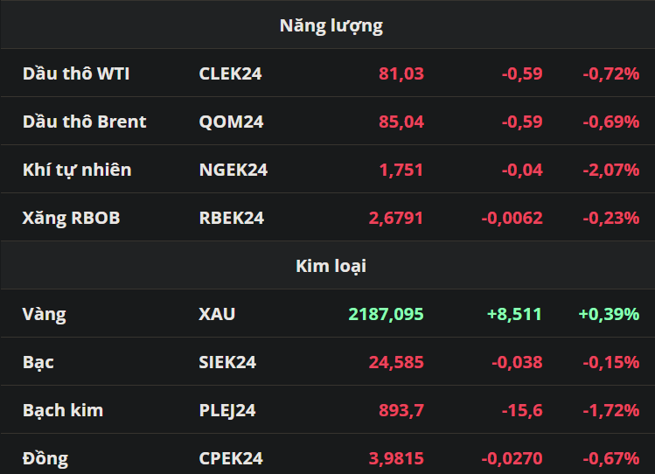Screen dimensions: 655x474
Task: Select the CPEK24 contract symbol
Action: pos(231,458)
